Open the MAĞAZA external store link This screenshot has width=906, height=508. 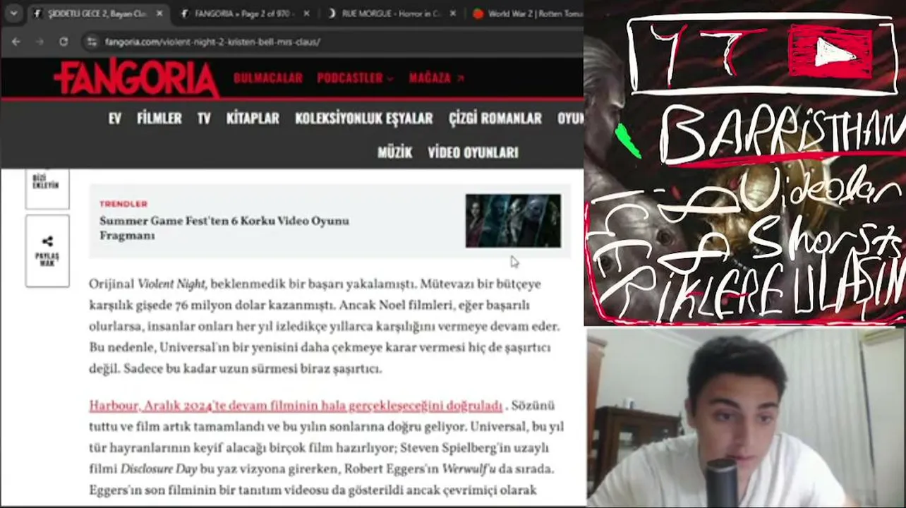pyautogui.click(x=437, y=78)
